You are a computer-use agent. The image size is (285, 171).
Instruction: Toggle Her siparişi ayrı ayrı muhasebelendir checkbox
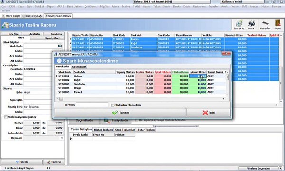click(137, 120)
